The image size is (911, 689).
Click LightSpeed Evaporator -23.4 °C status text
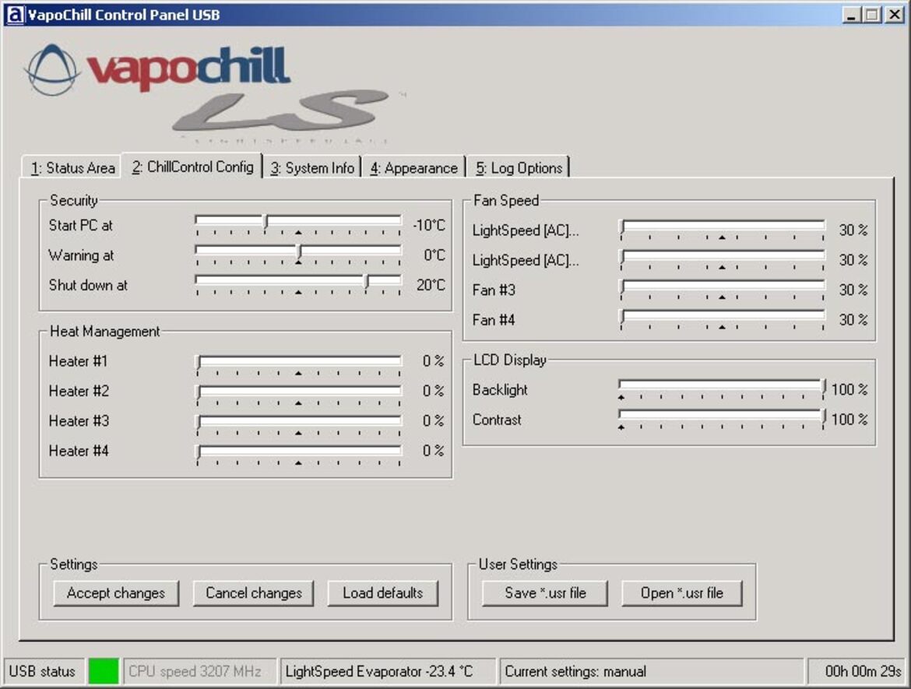(379, 671)
